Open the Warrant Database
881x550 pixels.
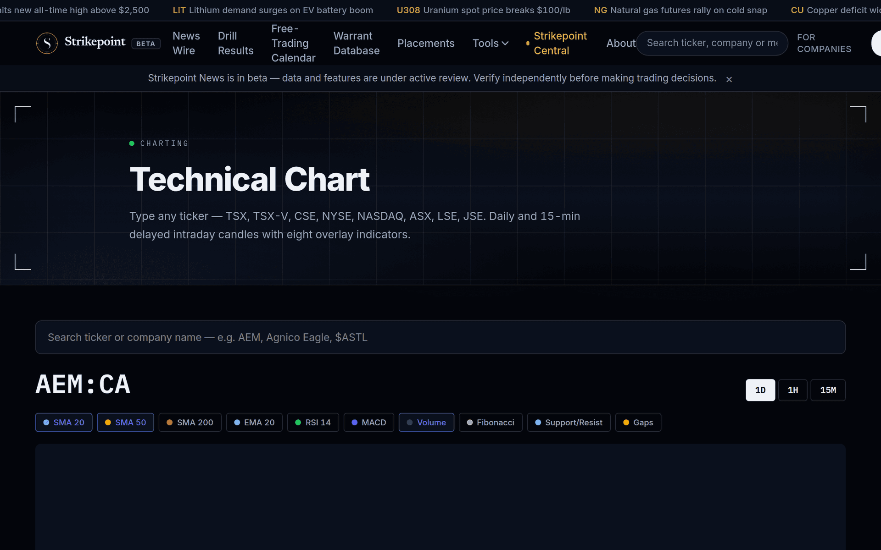click(357, 43)
